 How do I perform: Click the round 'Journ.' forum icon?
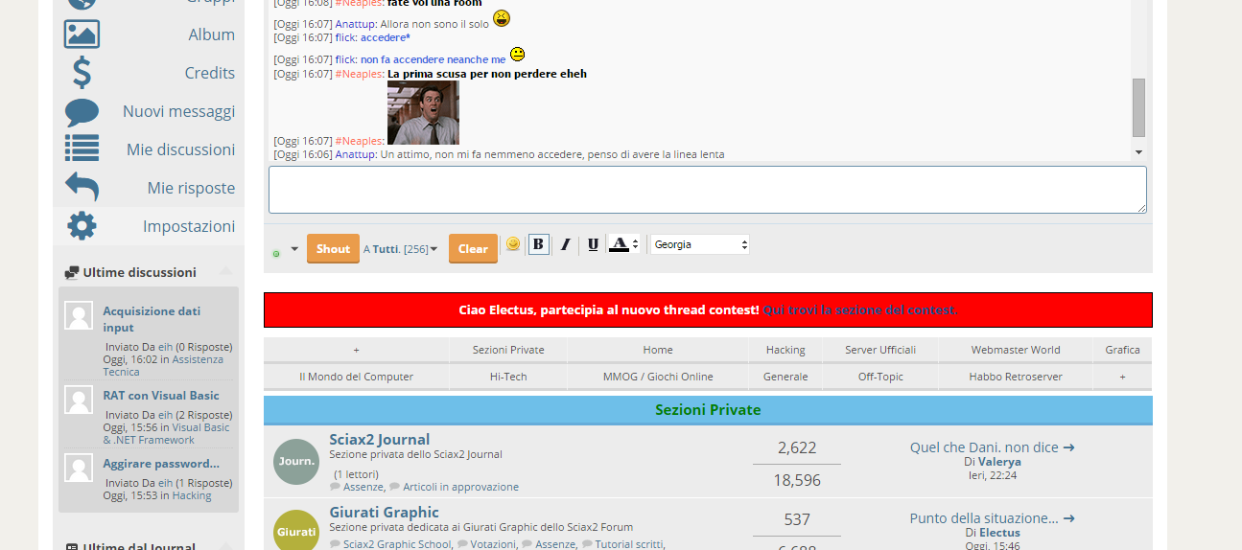[296, 462]
